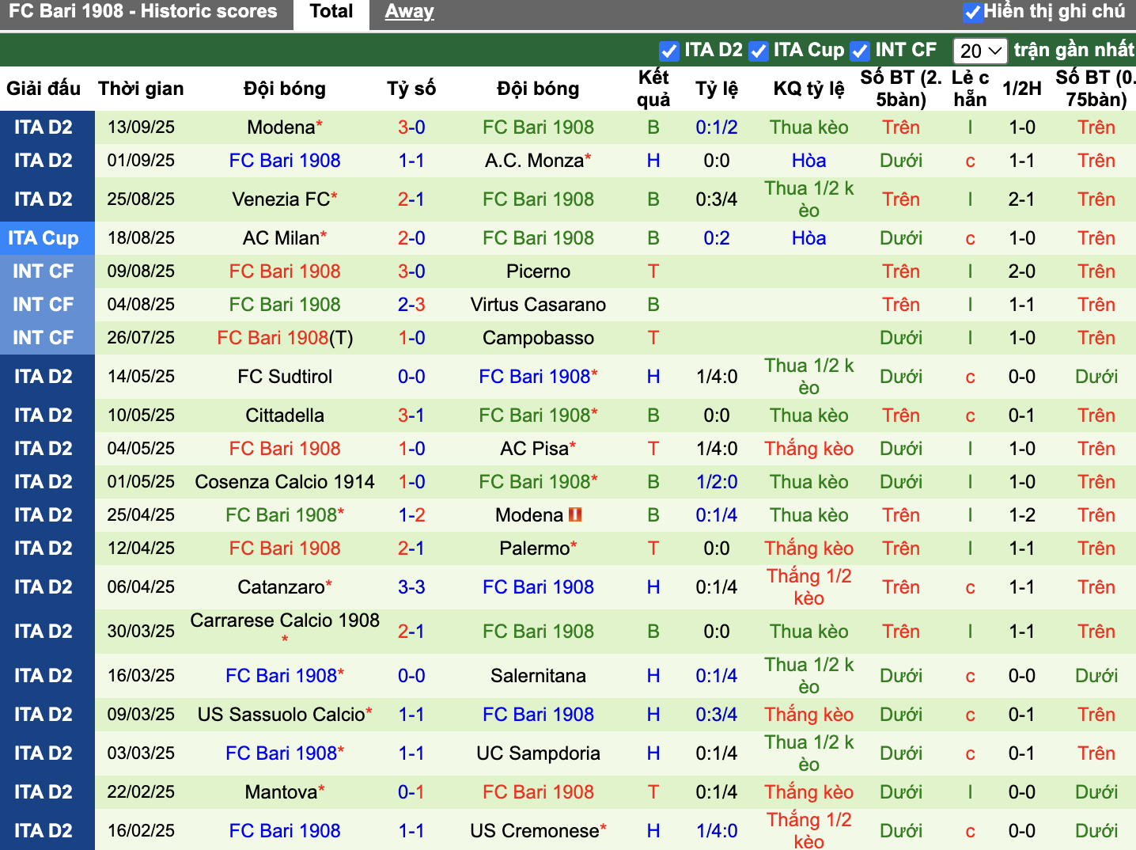Click 1/4:0 odds in Cremonese row
The width and height of the screenshot is (1136, 850).
click(717, 831)
